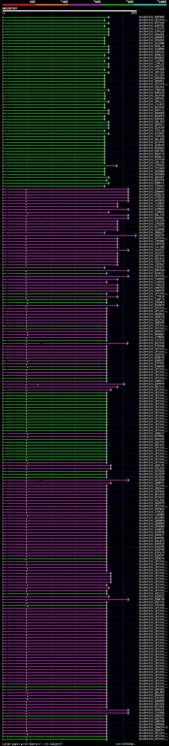
Task: Select hit label UniRef100_Q6L4Q9
Action: [152, 139]
